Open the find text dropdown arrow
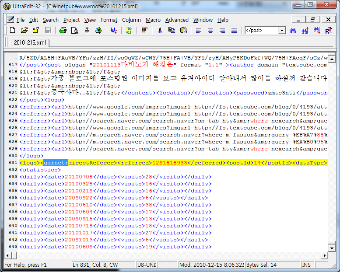Viewport: 340px width, 272px height. click(x=281, y=31)
